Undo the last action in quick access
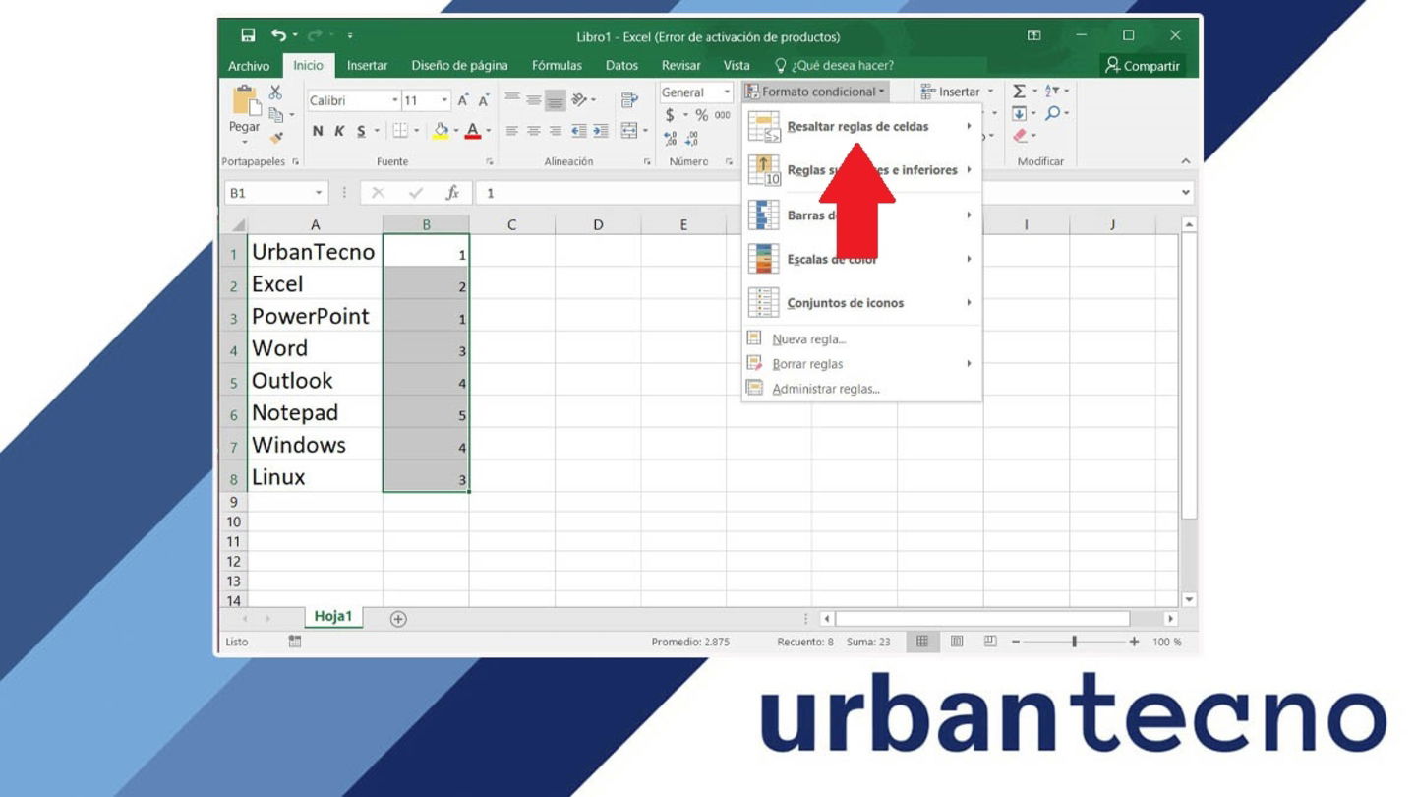The height and width of the screenshot is (797, 1416). coord(278,35)
